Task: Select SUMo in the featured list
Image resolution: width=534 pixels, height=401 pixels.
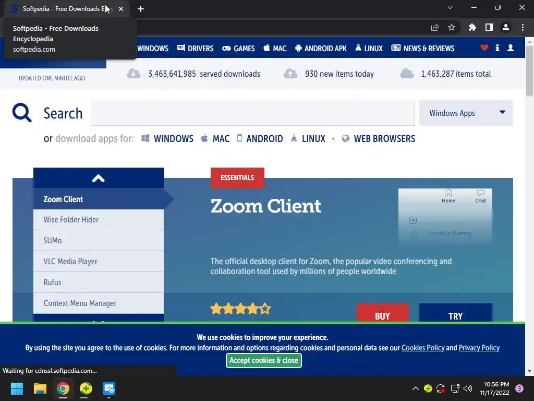Action: (99, 241)
